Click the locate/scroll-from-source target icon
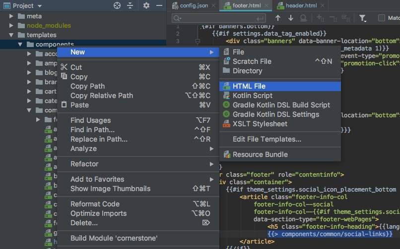Image resolution: width=400 pixels, height=249 pixels. click(117, 5)
